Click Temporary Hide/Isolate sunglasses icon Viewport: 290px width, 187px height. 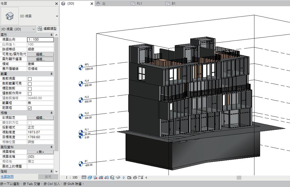coord(118,178)
